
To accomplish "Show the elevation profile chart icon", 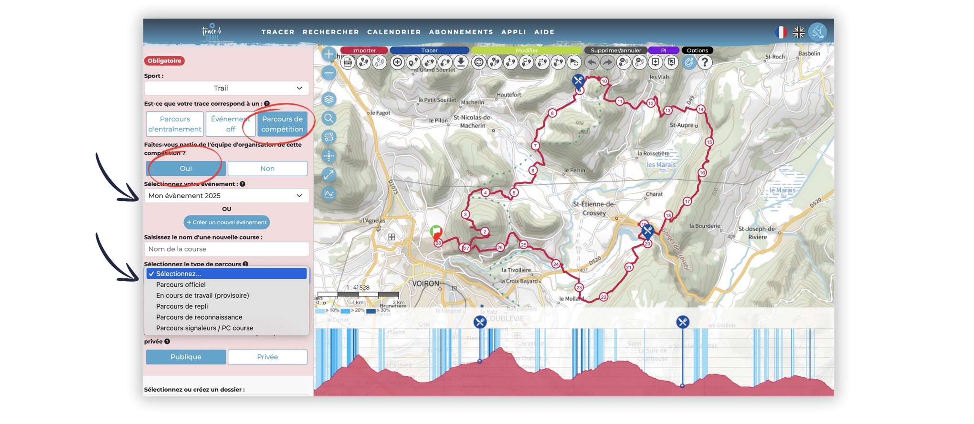I will 328,193.
